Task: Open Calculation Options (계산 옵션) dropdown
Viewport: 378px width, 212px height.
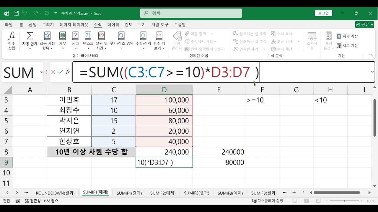Action: pyautogui.click(x=328, y=41)
